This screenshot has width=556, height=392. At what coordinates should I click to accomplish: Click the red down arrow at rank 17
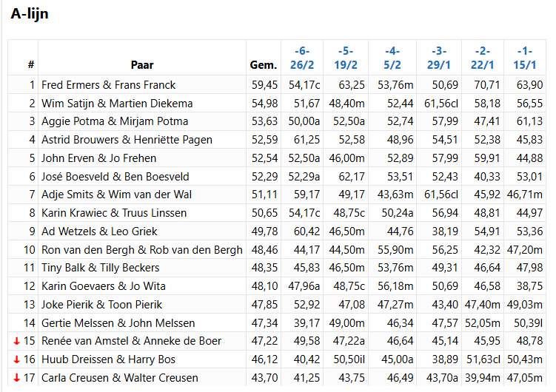coord(16,378)
